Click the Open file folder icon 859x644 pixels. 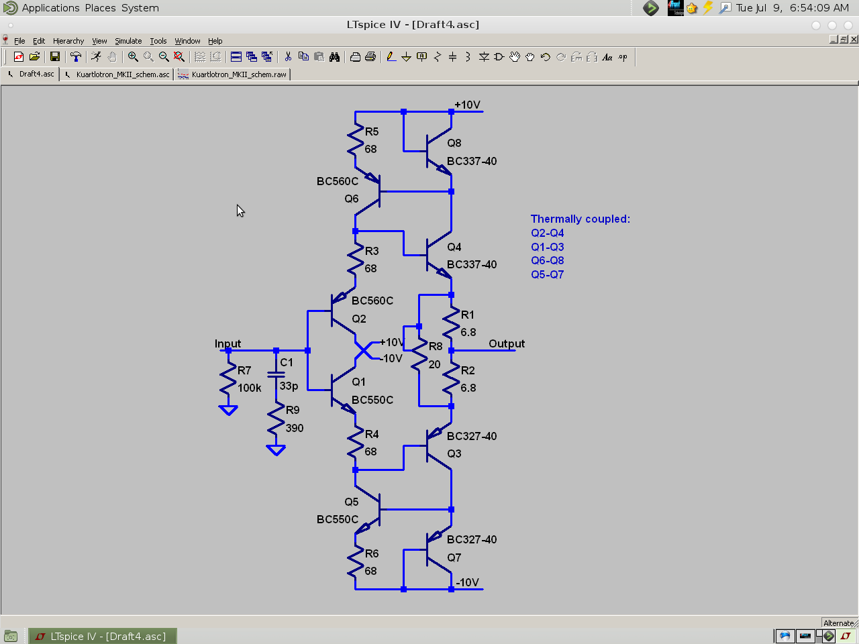[34, 57]
